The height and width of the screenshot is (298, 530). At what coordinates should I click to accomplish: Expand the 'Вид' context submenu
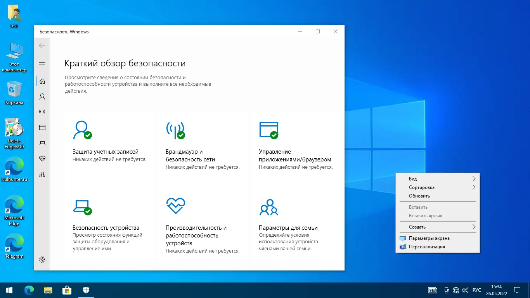[x=438, y=179]
